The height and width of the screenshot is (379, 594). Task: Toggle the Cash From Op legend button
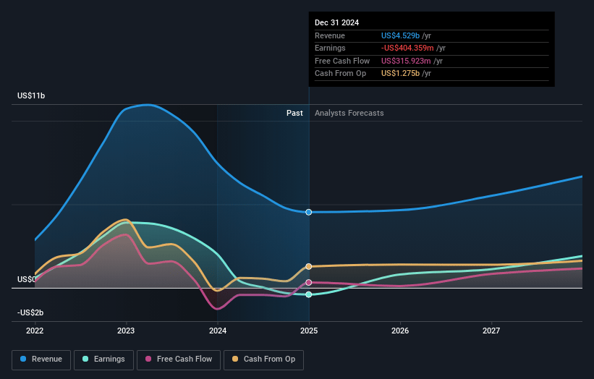point(263,359)
